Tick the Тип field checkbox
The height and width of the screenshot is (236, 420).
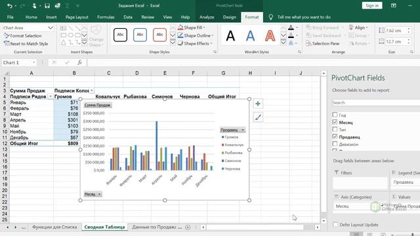click(335, 129)
